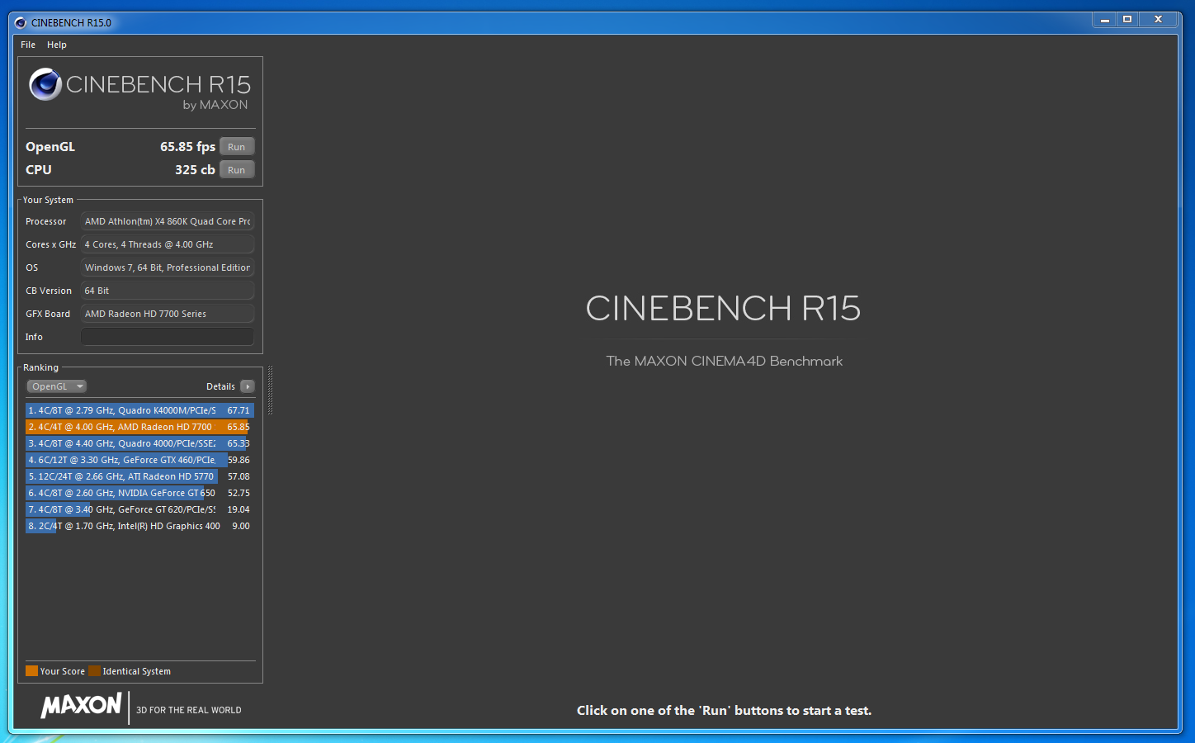Viewport: 1195px width, 743px height.
Task: Select the AMD Radeon HD 7700 ranking entry
Action: coord(139,427)
